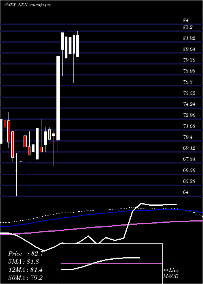Click the 76.8 price level label

[188, 82]
